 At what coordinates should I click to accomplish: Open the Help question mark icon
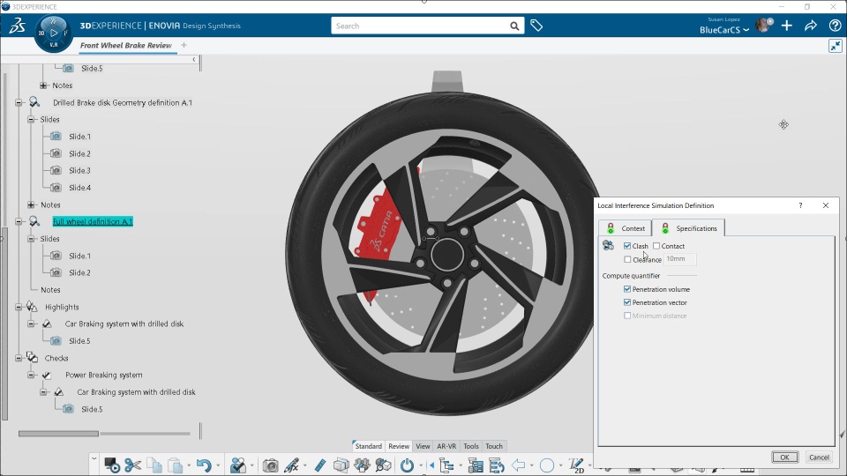(x=835, y=26)
